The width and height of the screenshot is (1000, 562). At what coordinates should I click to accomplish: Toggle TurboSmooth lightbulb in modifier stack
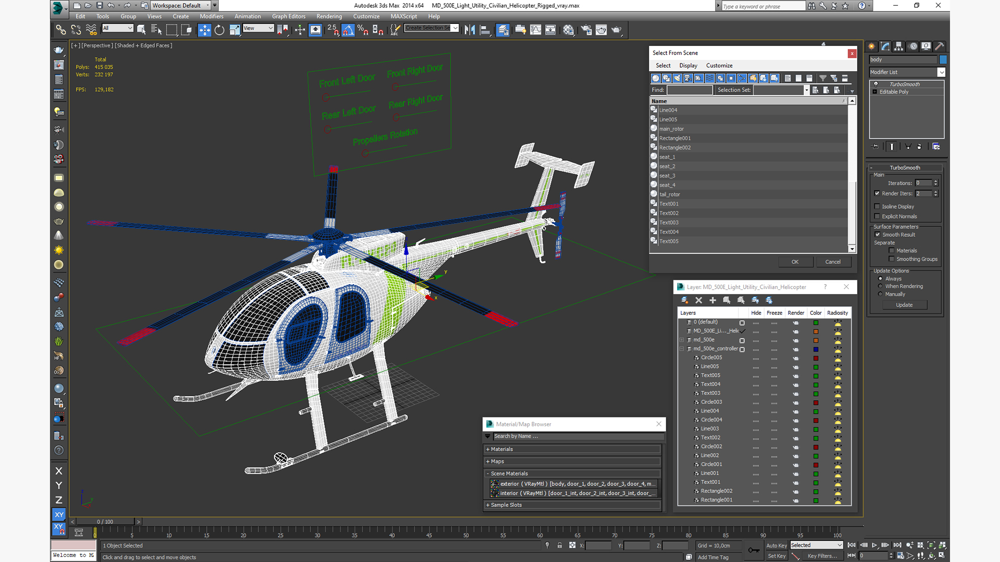tap(876, 84)
